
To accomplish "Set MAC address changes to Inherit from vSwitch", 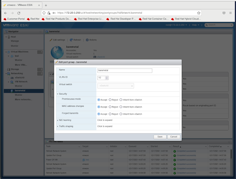I will [x=121, y=107].
